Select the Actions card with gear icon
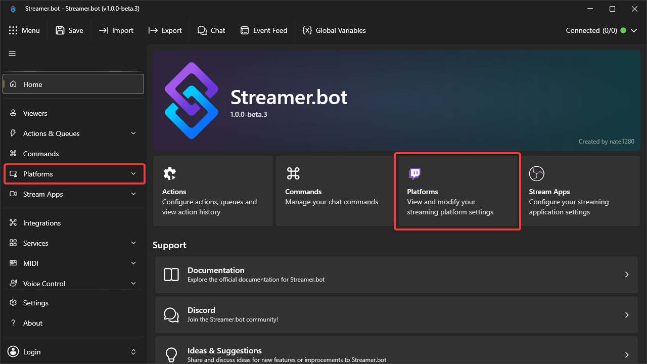Screen dimensions: 647x364 (x=213, y=191)
